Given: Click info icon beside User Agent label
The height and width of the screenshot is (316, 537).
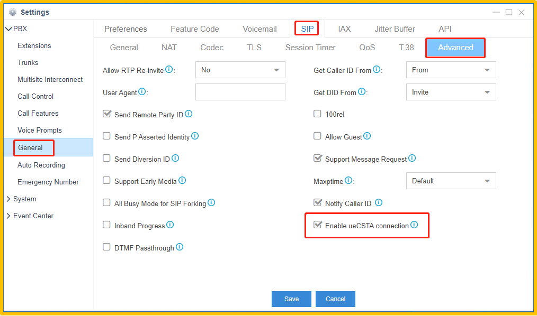Looking at the screenshot, I should (142, 91).
